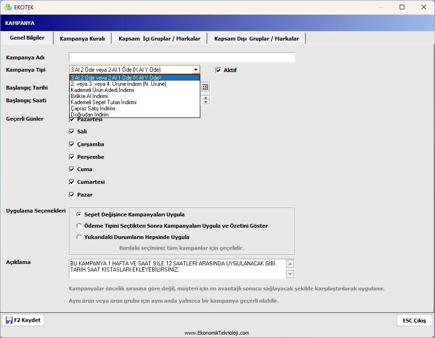Screen dimensions: 435x338
Task: Click the EKOTEK app icon in title bar
Action: click(8, 7)
